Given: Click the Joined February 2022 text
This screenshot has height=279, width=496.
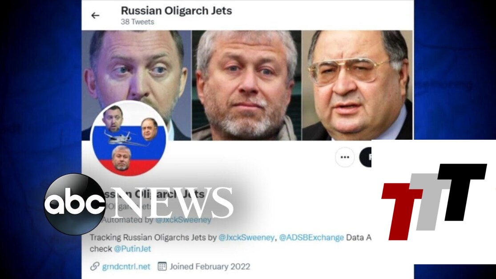Looking at the screenshot, I should [x=210, y=267].
